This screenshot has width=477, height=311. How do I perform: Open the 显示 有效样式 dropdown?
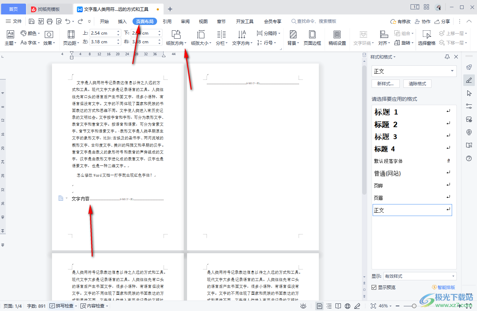[x=420, y=276]
